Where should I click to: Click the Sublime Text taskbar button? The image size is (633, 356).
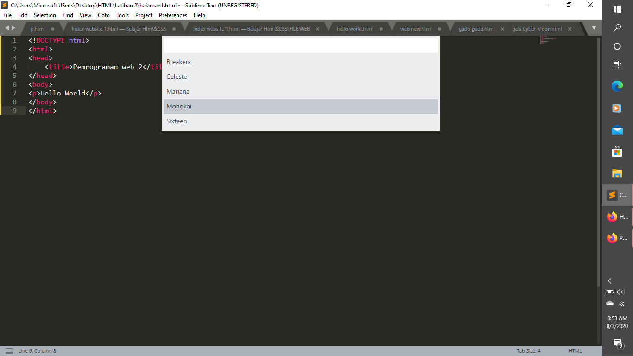[x=617, y=195]
